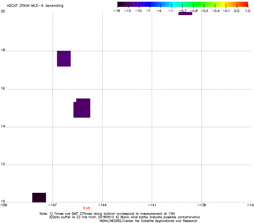
Task: Click the 0.0 colorbar label
Action: [x=237, y=11]
